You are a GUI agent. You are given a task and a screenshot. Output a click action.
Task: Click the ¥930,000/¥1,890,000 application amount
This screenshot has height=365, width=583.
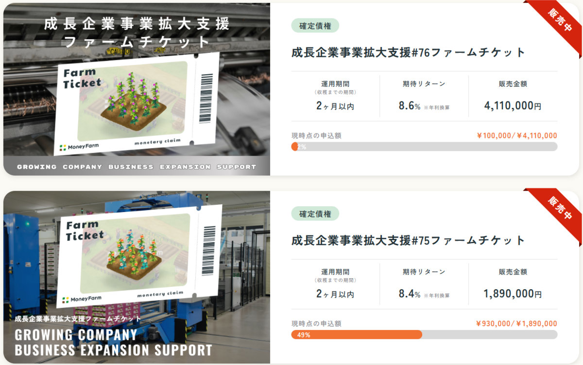(x=516, y=324)
